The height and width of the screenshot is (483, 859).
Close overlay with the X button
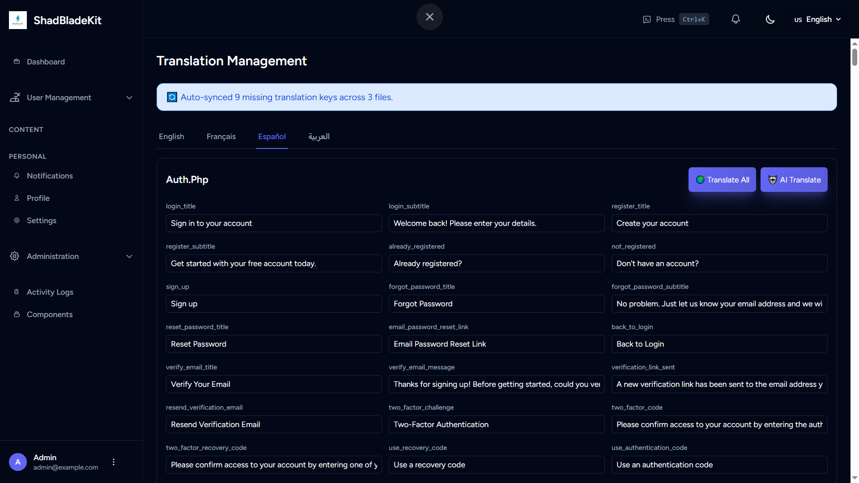tap(429, 17)
